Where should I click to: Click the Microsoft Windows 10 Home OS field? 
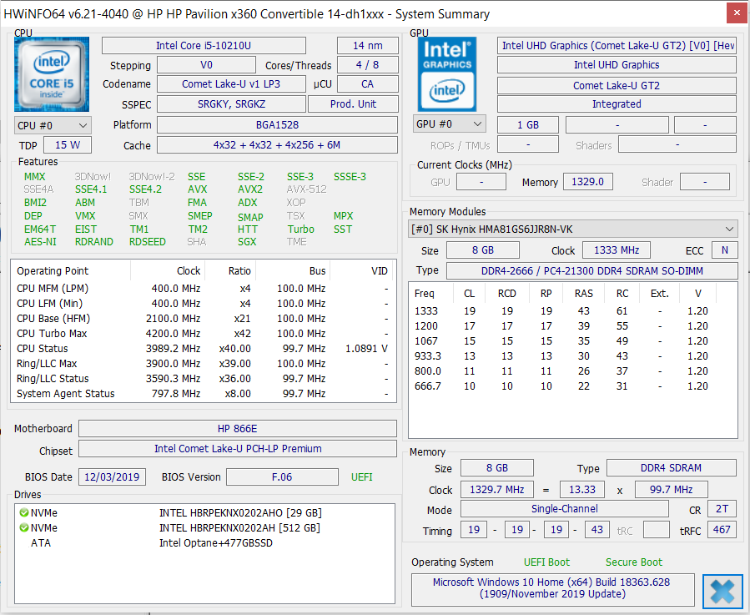click(553, 588)
